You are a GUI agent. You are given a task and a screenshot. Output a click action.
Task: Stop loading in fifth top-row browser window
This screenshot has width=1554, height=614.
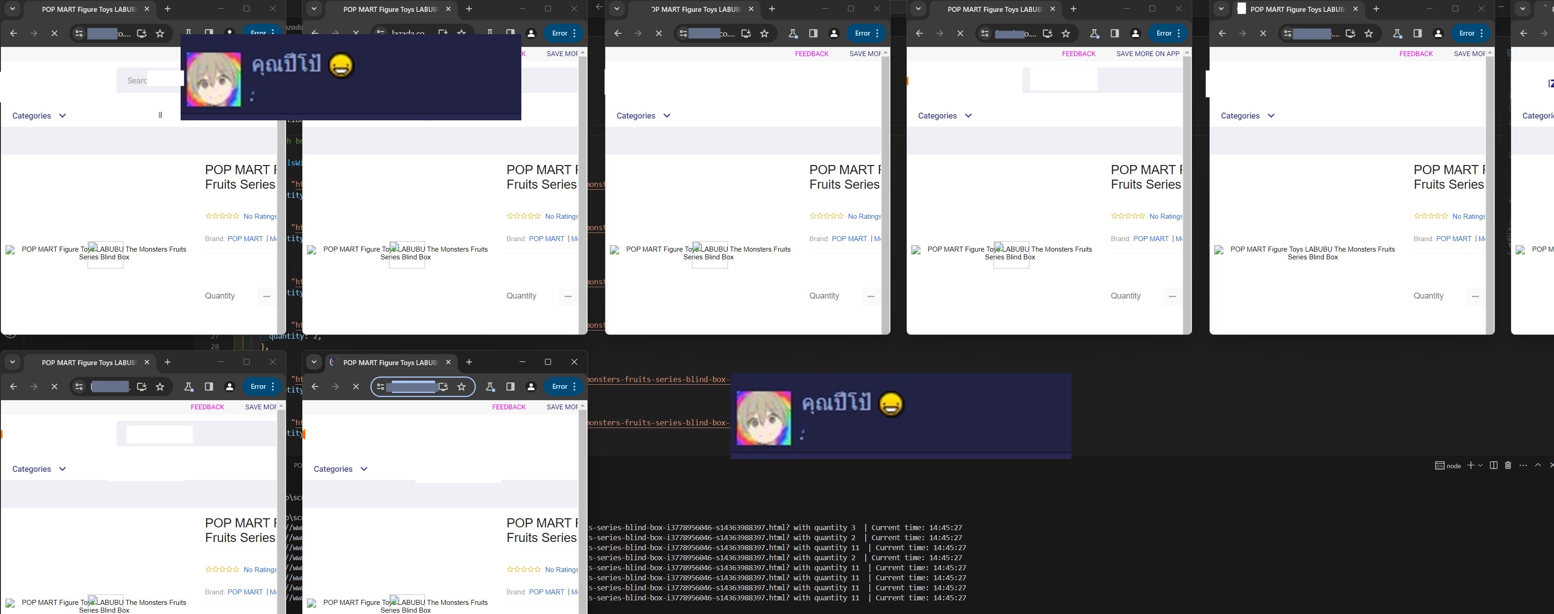[1263, 34]
